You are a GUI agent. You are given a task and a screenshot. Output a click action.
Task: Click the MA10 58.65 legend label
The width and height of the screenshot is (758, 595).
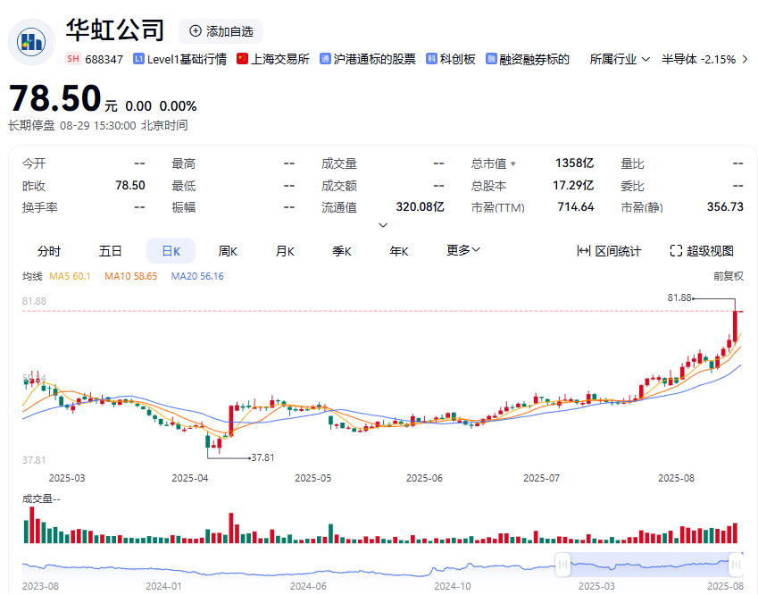(130, 276)
